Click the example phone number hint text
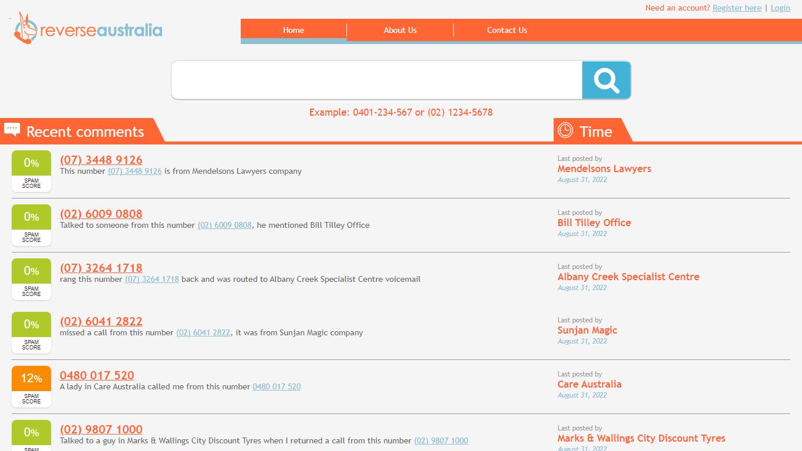This screenshot has height=451, width=802. click(401, 112)
